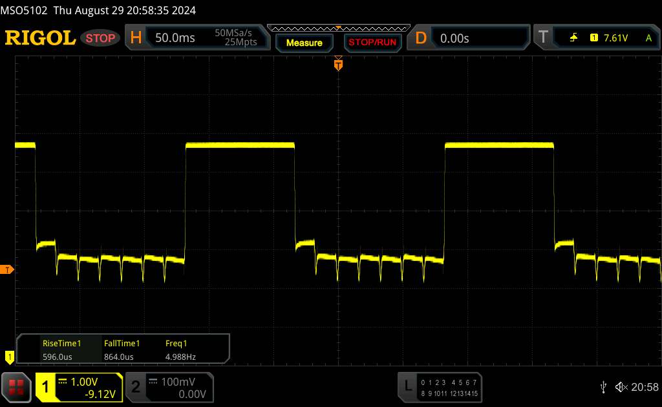Open the red grid function menu icon

click(16, 388)
